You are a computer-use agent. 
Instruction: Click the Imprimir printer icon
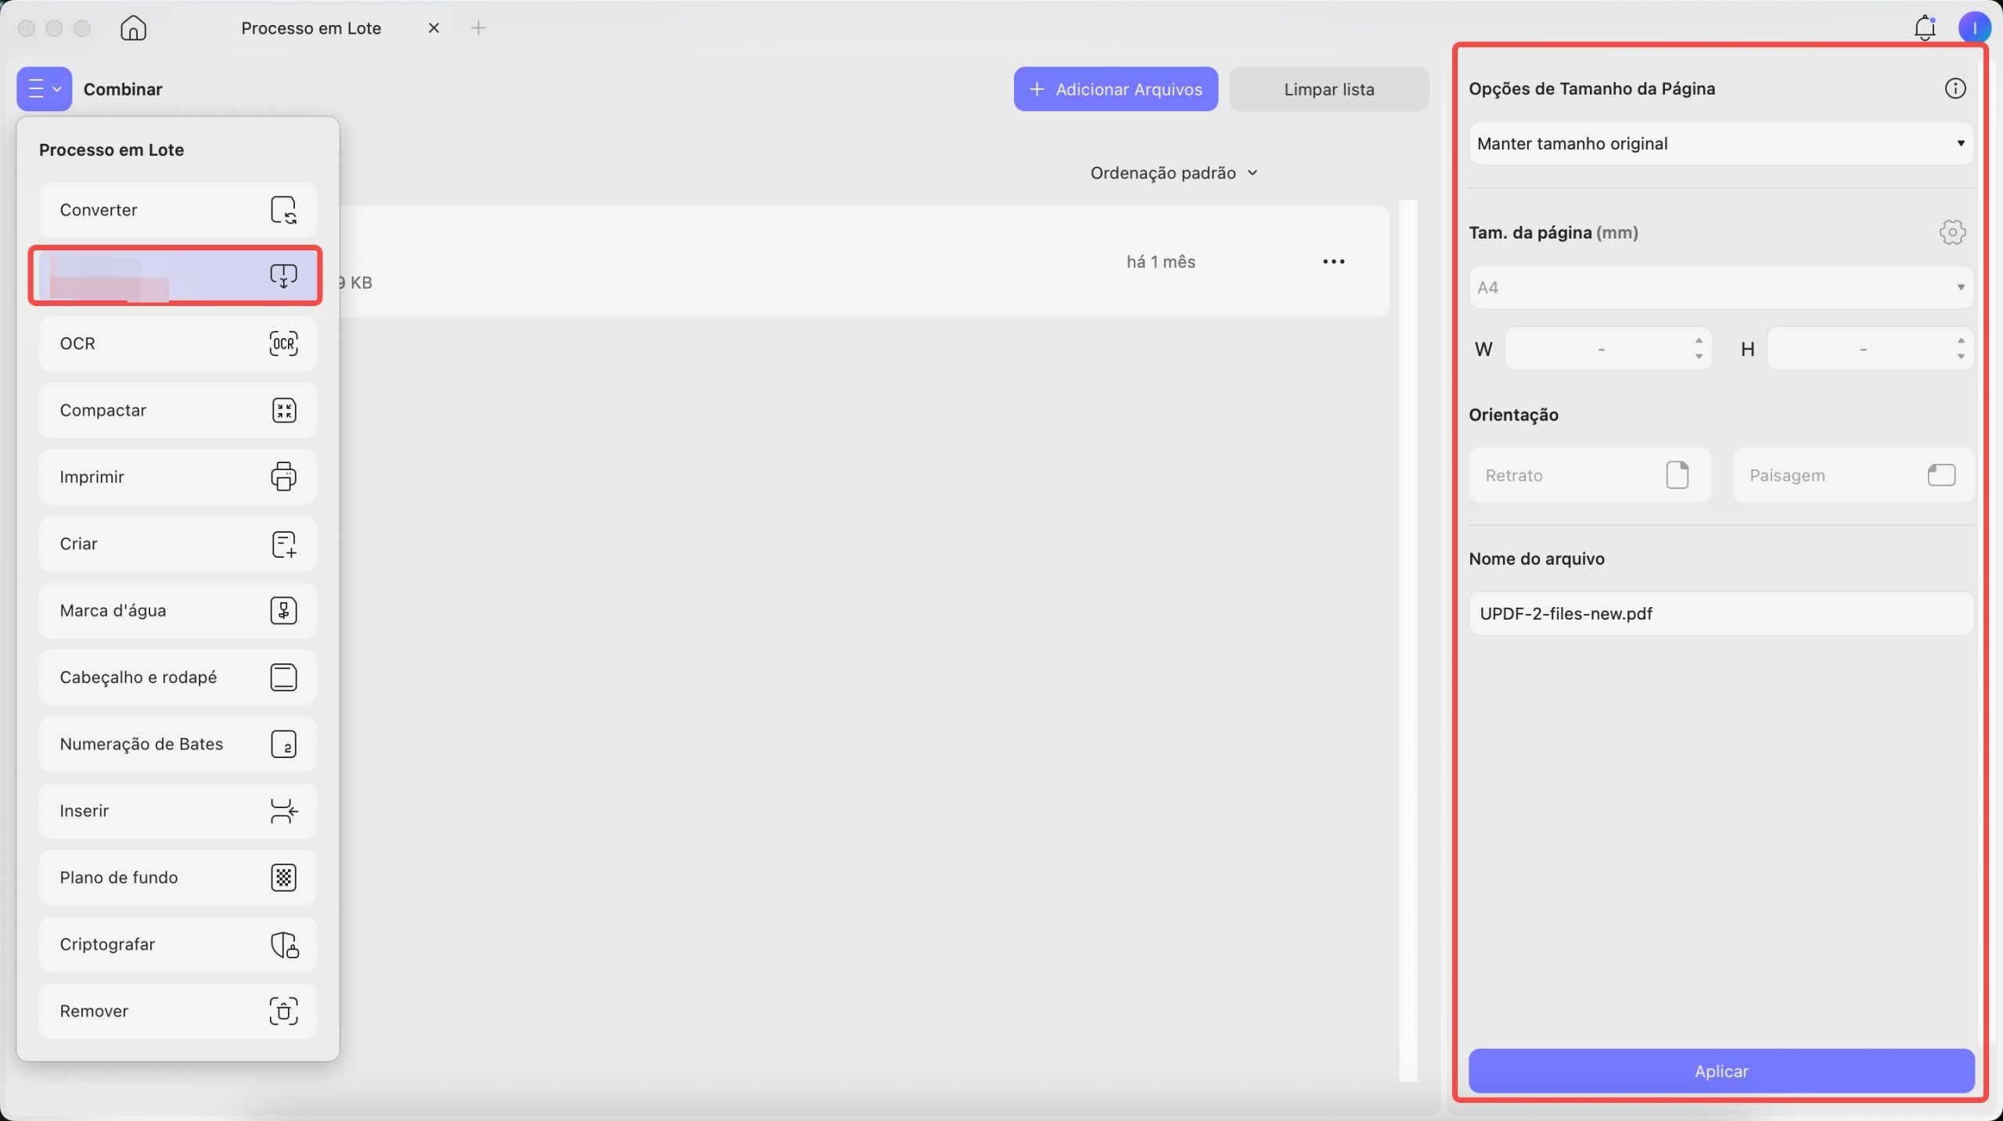(283, 476)
